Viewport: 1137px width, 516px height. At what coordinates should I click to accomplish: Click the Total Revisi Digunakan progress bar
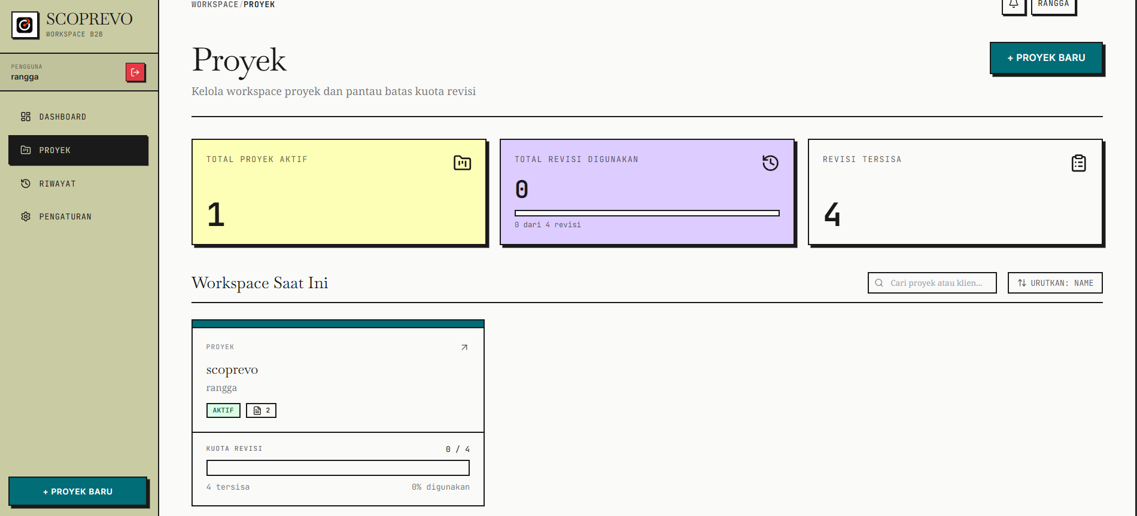[x=647, y=213]
